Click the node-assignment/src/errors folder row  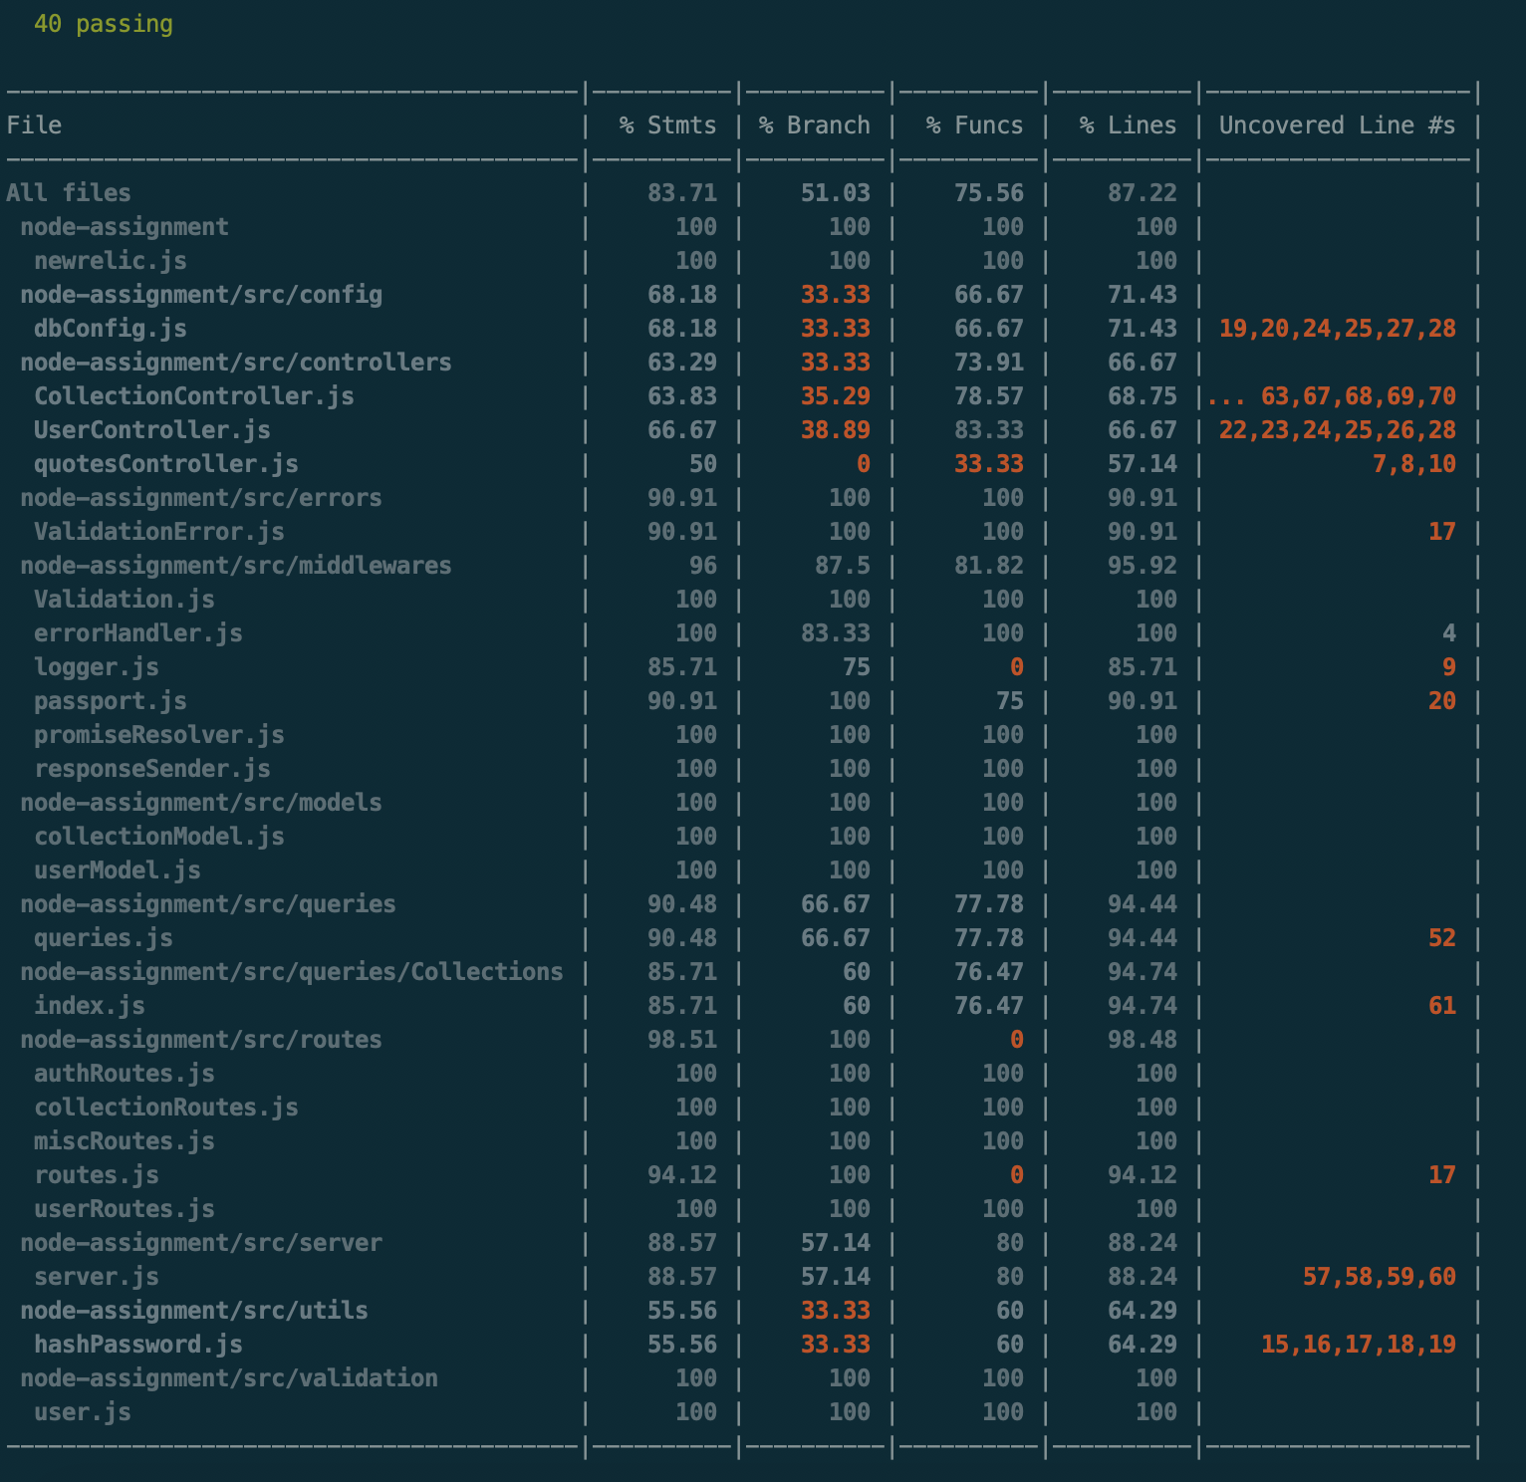point(201,498)
